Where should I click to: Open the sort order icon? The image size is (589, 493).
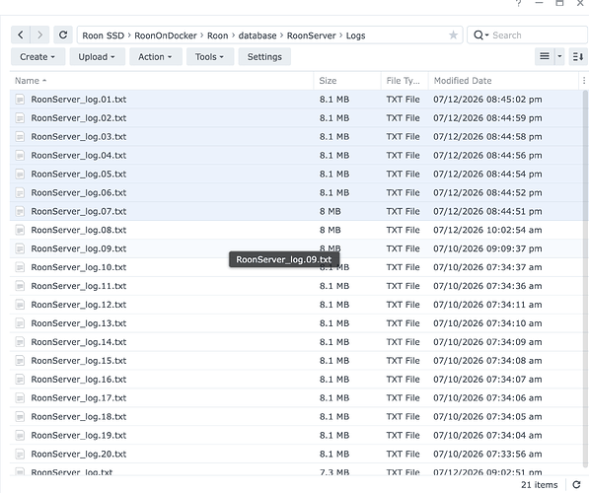click(x=578, y=57)
